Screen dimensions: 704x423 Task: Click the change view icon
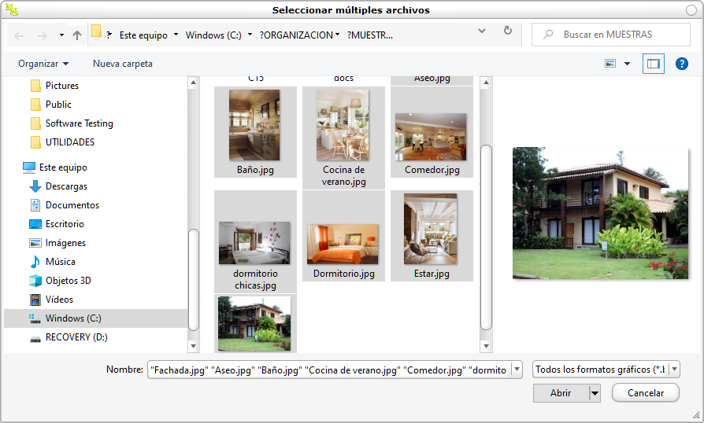point(610,64)
